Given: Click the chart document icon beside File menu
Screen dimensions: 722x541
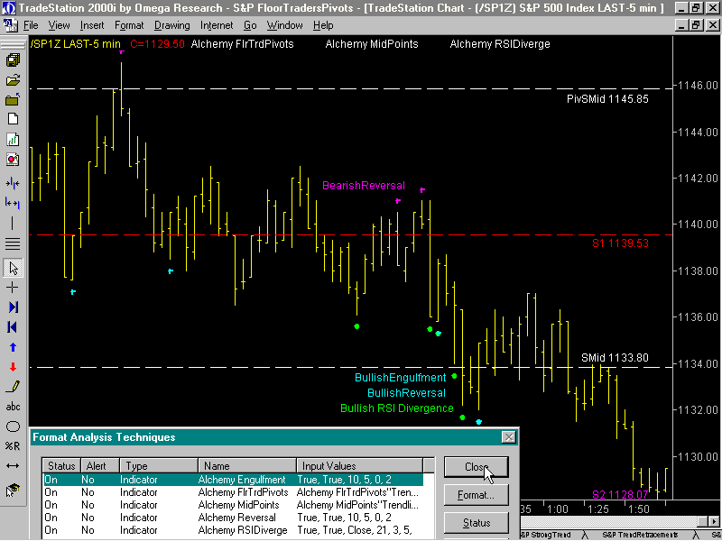Looking at the screenshot, I should [x=10, y=25].
